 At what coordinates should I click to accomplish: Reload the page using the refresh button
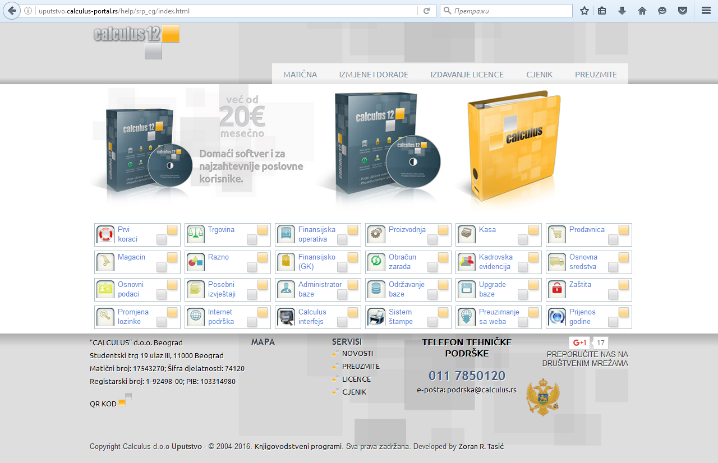click(426, 11)
